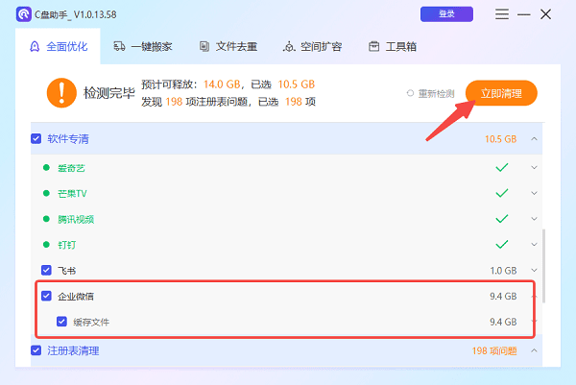Click the expansion icon on 空间扩容 tab
Screen dimensions: 576x385
(x=289, y=47)
